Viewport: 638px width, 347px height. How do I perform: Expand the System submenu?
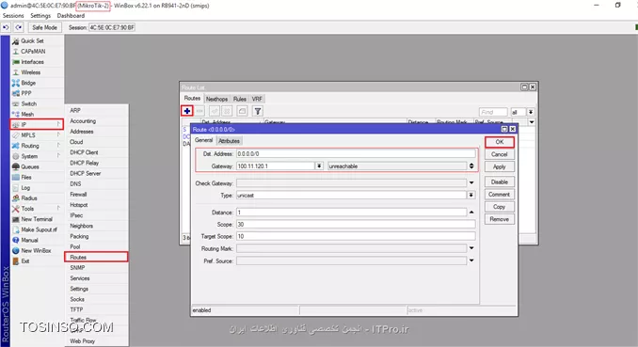pos(37,156)
